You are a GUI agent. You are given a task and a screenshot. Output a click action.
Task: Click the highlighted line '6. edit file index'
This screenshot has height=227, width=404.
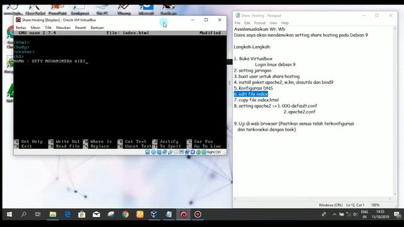[251, 94]
